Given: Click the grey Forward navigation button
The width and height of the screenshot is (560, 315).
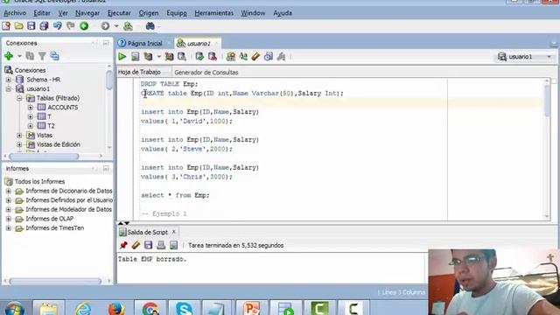Looking at the screenshot, I should coord(105,25).
